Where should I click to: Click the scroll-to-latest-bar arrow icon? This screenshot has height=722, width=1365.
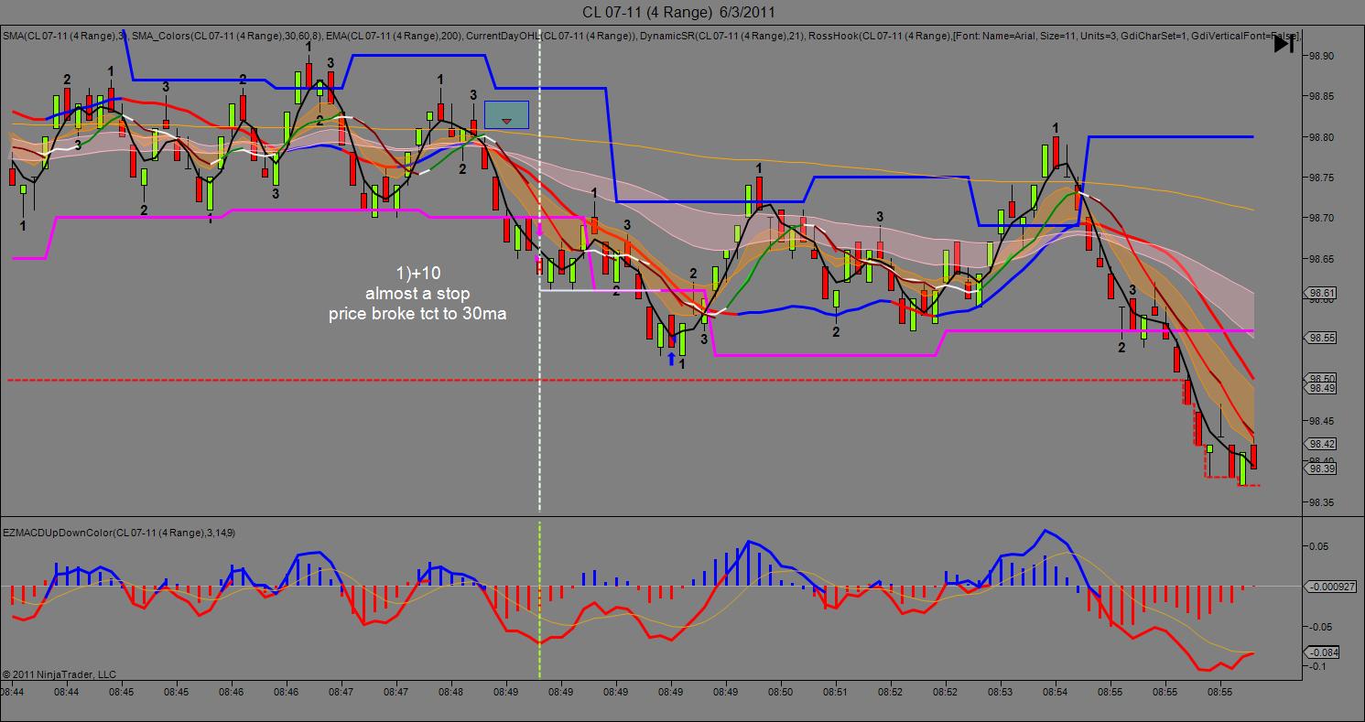(x=1284, y=43)
